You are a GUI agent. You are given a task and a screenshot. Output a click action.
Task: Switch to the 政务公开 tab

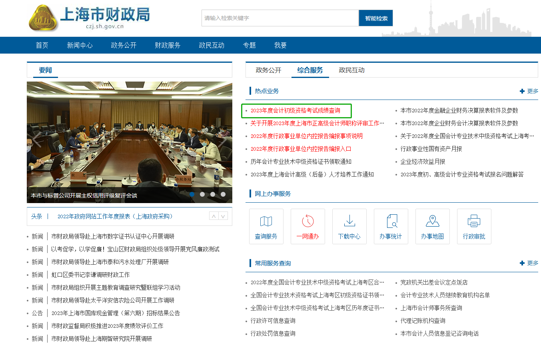(269, 69)
